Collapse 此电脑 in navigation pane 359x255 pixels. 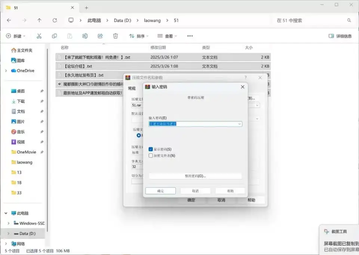tap(6, 213)
